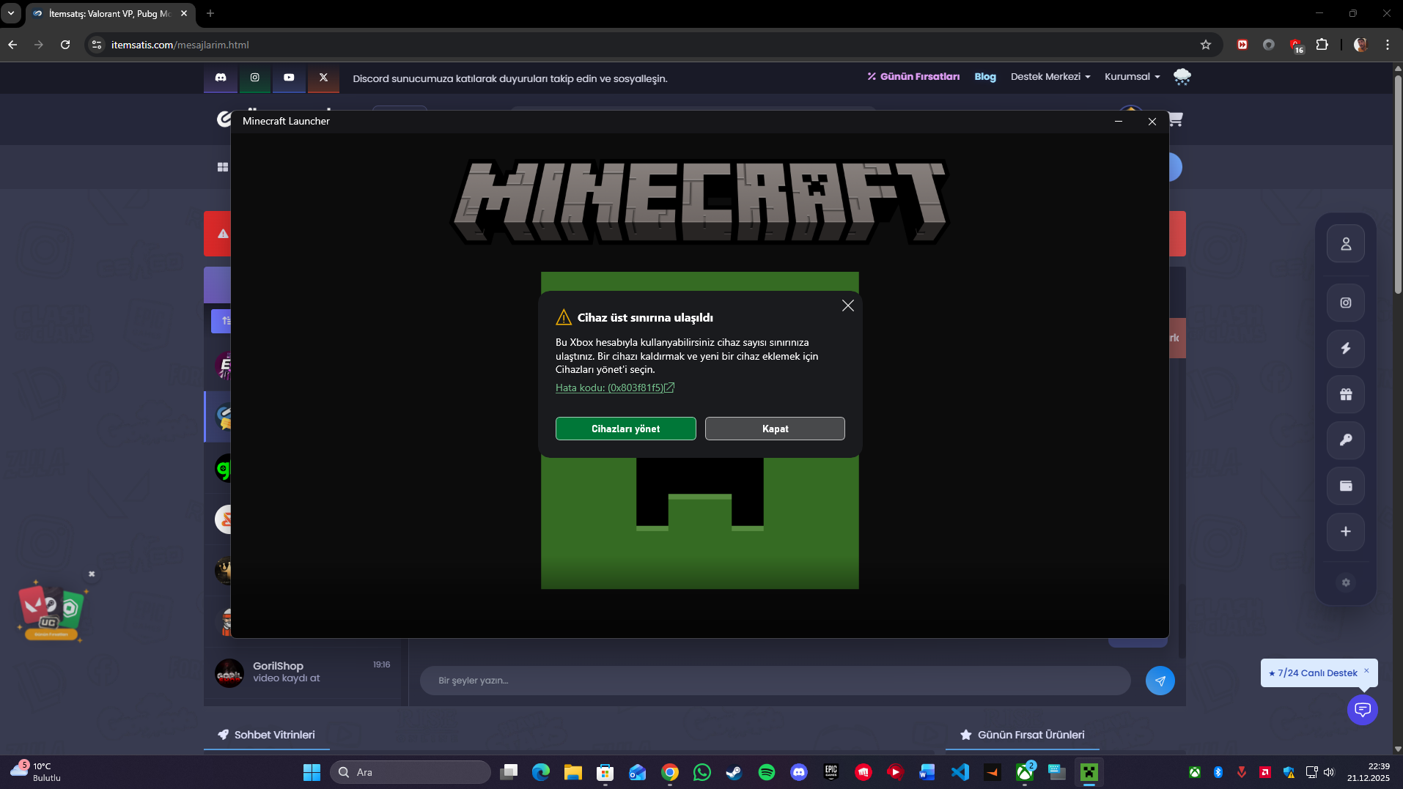Click the lightning bolt icon in right sidebar

pyautogui.click(x=1346, y=349)
